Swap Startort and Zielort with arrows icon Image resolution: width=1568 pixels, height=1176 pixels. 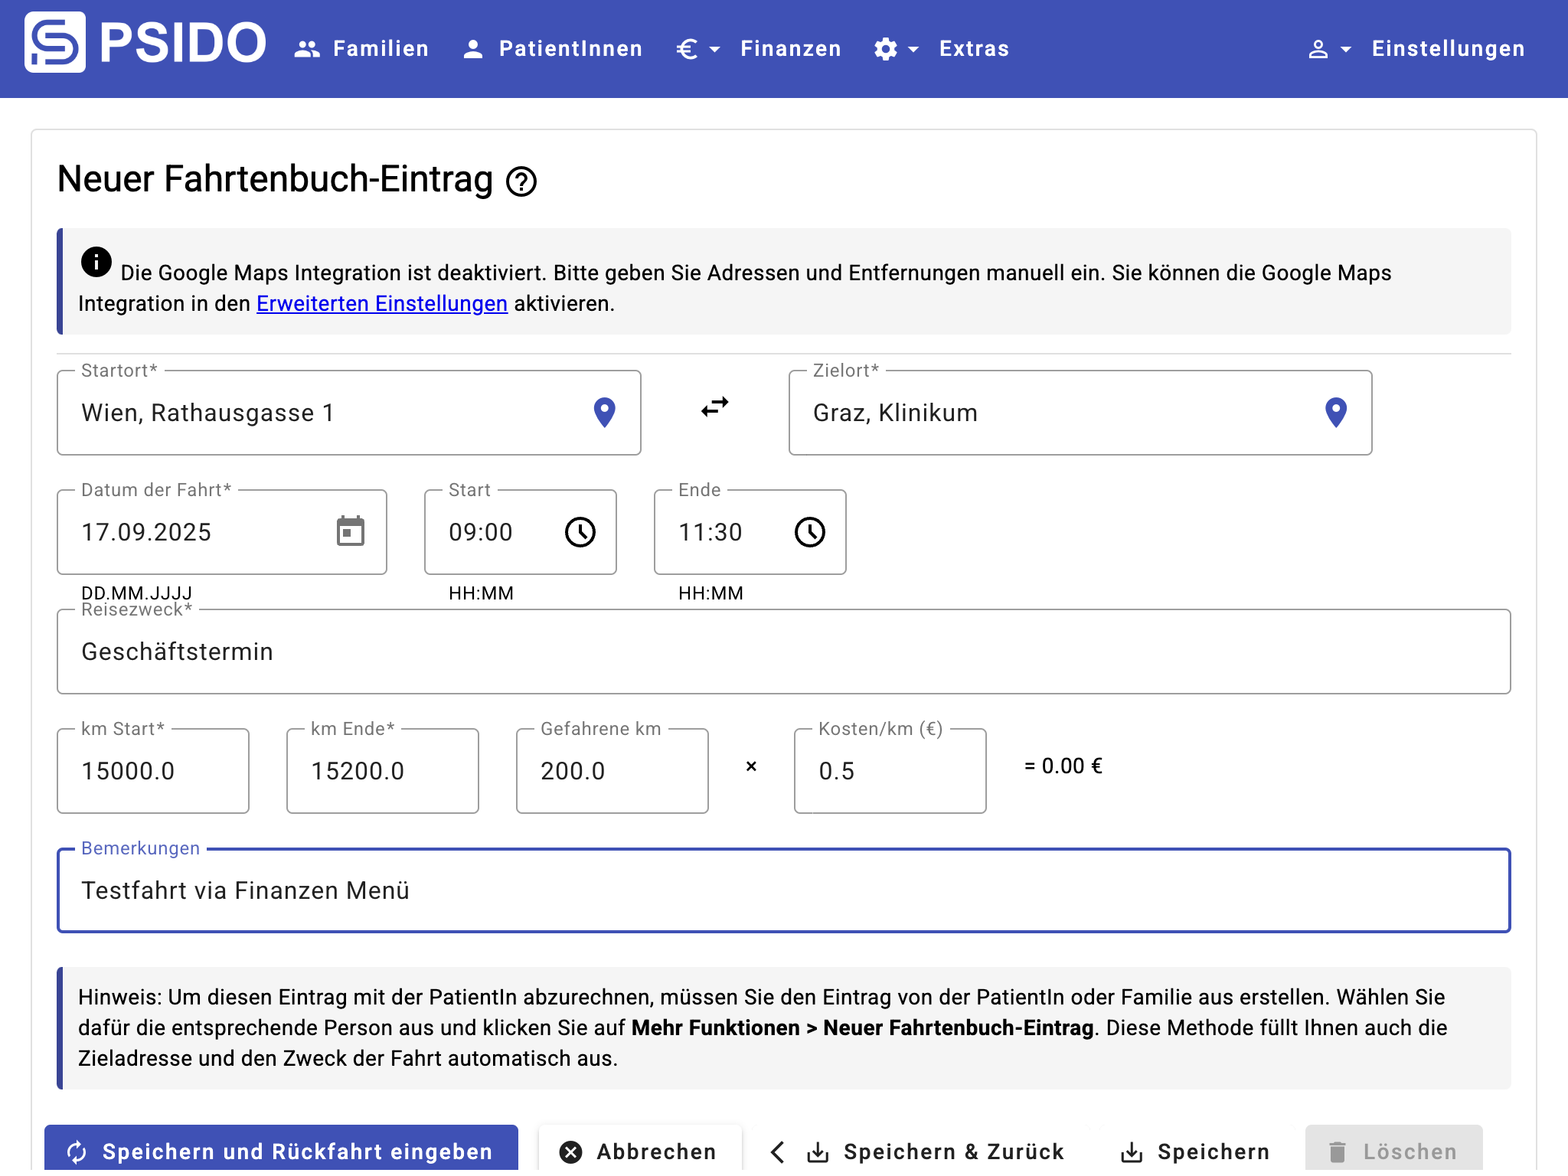coord(715,407)
